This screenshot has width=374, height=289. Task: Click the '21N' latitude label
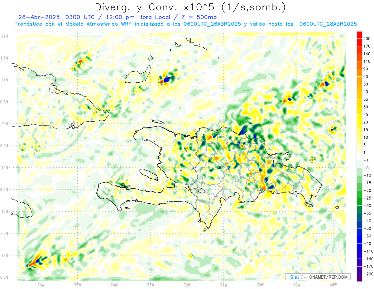pyautogui.click(x=5, y=80)
